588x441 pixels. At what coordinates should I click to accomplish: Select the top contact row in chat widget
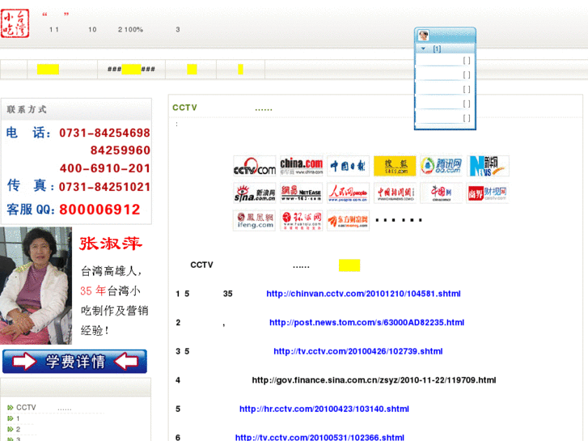445,61
